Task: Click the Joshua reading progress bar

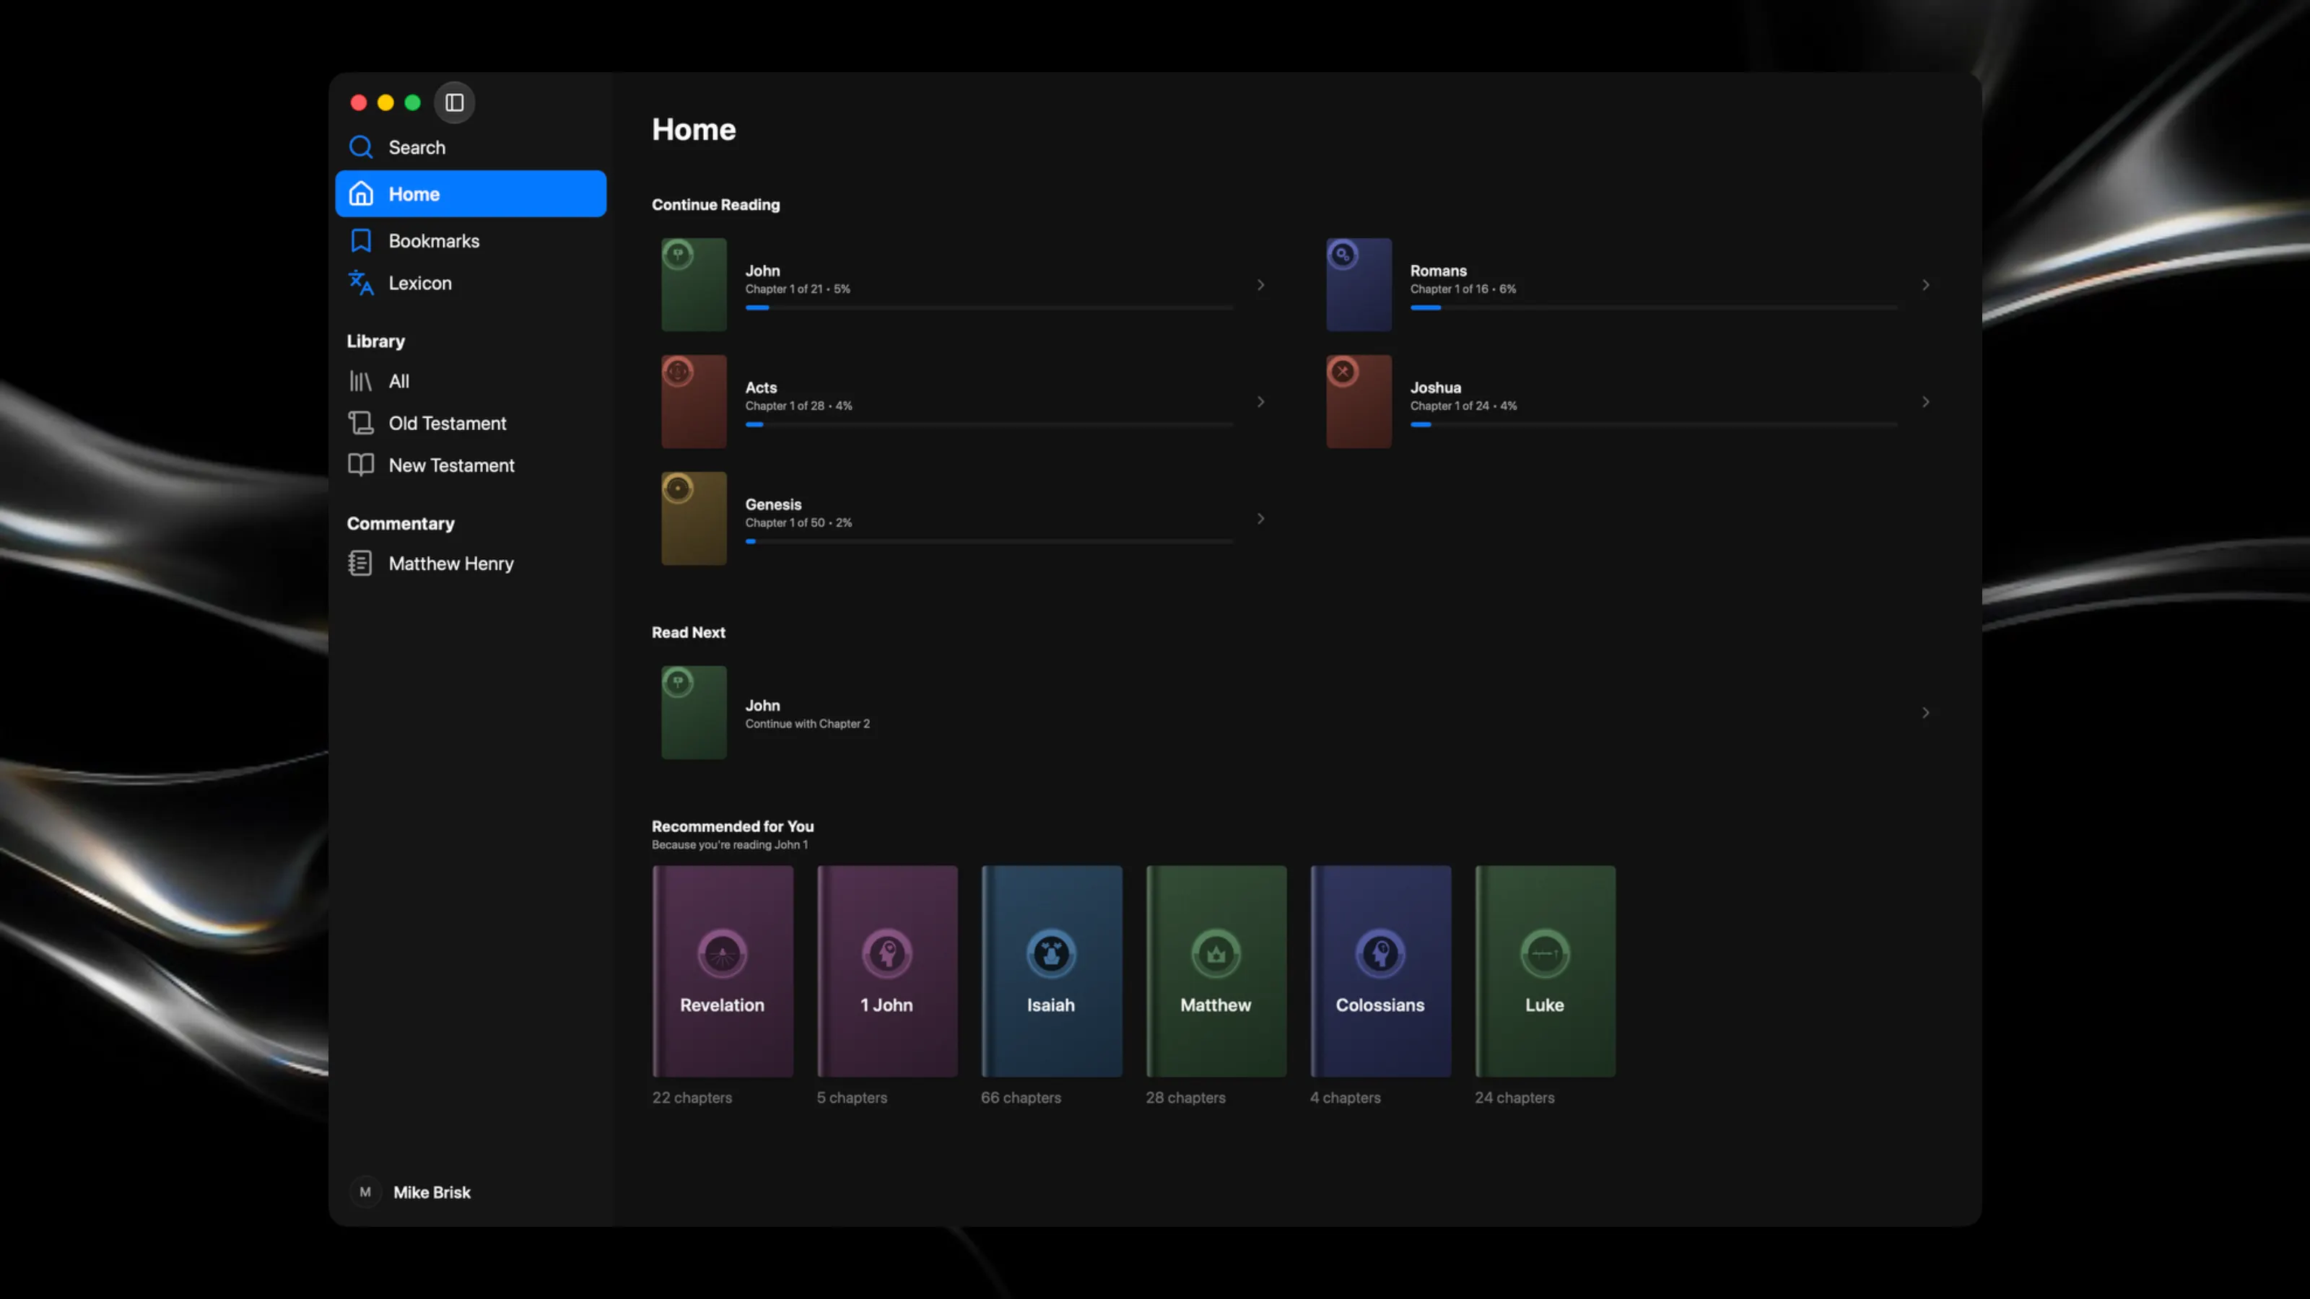Action: [1654, 425]
